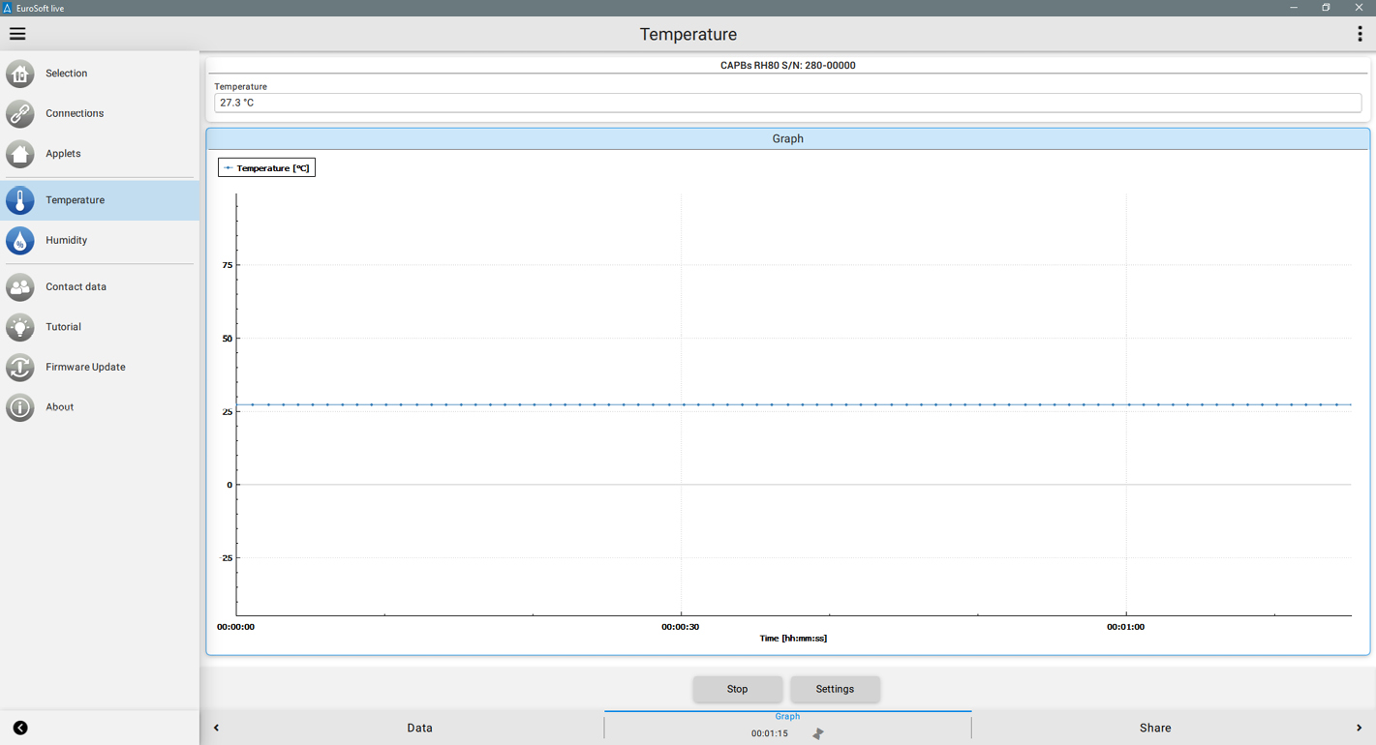Click the Contact data people icon
The width and height of the screenshot is (1376, 745).
[20, 287]
